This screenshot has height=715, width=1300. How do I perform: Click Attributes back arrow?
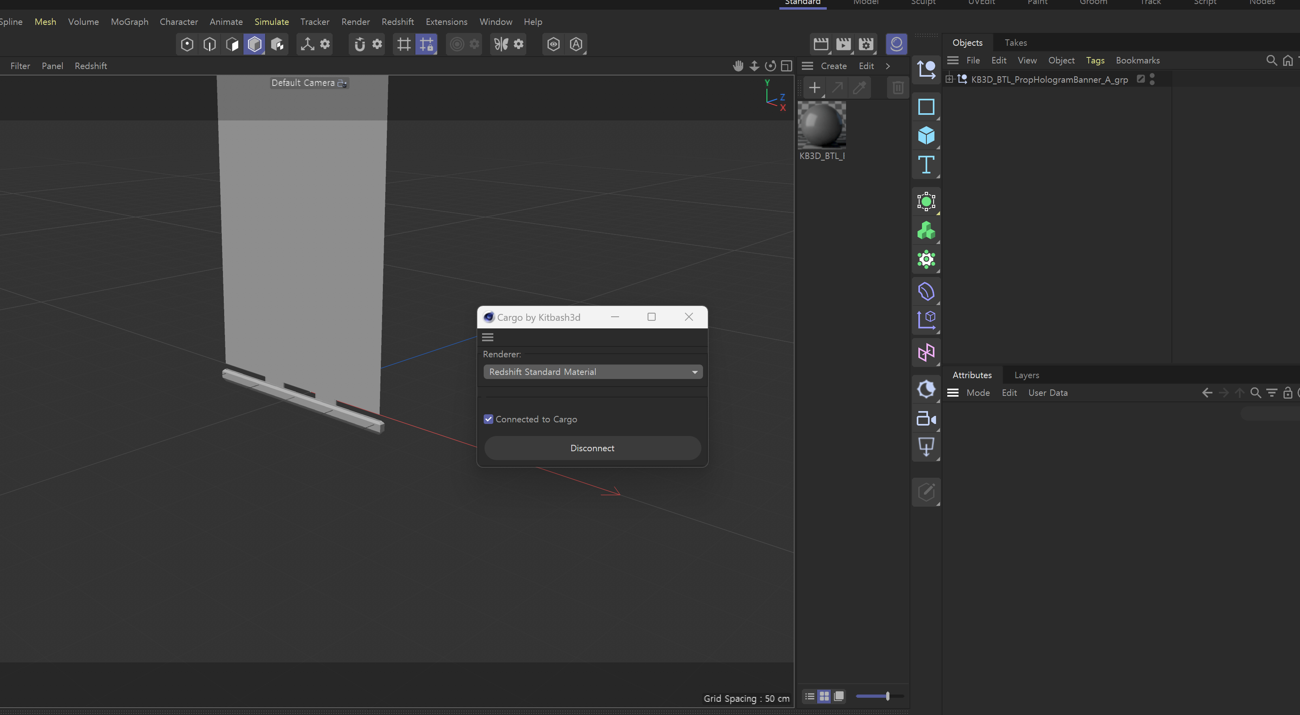click(1207, 393)
